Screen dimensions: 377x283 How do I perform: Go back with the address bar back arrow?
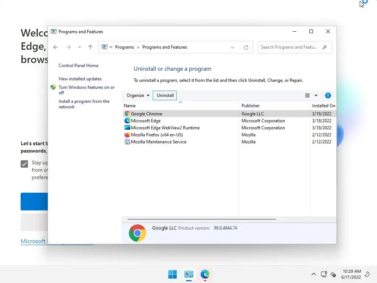[x=56, y=47]
